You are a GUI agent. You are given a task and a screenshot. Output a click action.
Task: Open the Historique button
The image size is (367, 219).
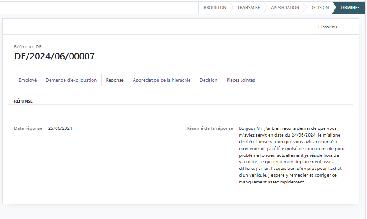(337, 27)
